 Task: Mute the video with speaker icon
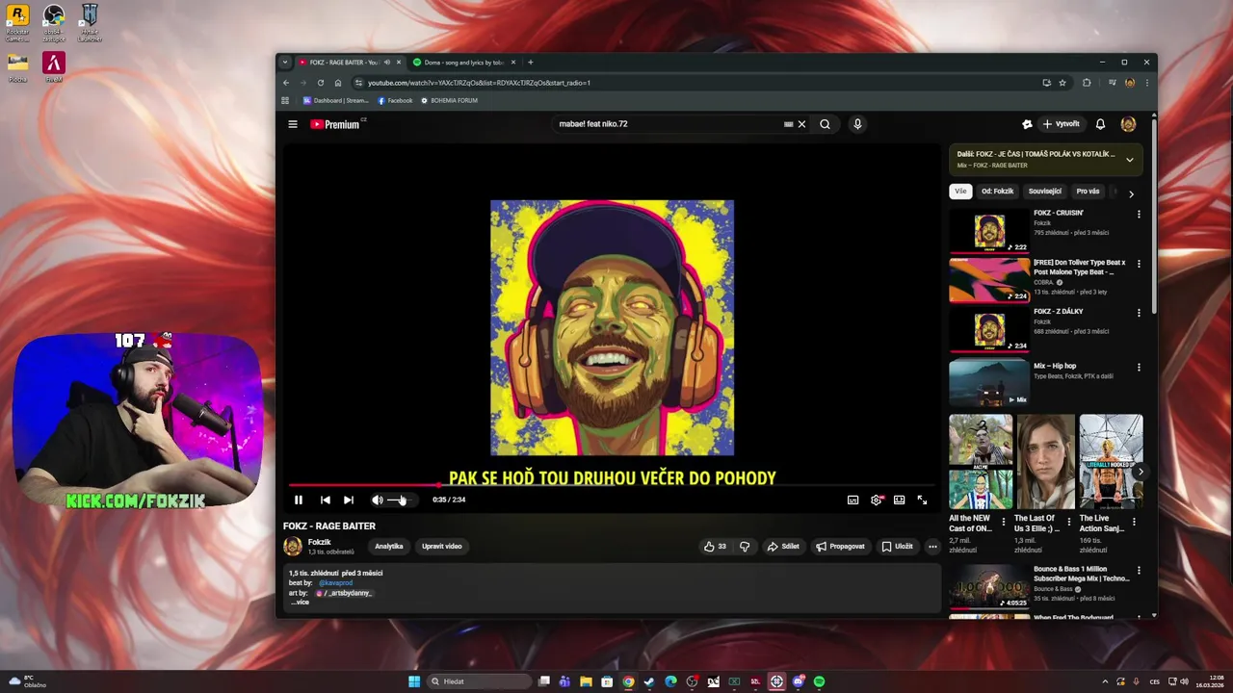coord(378,500)
